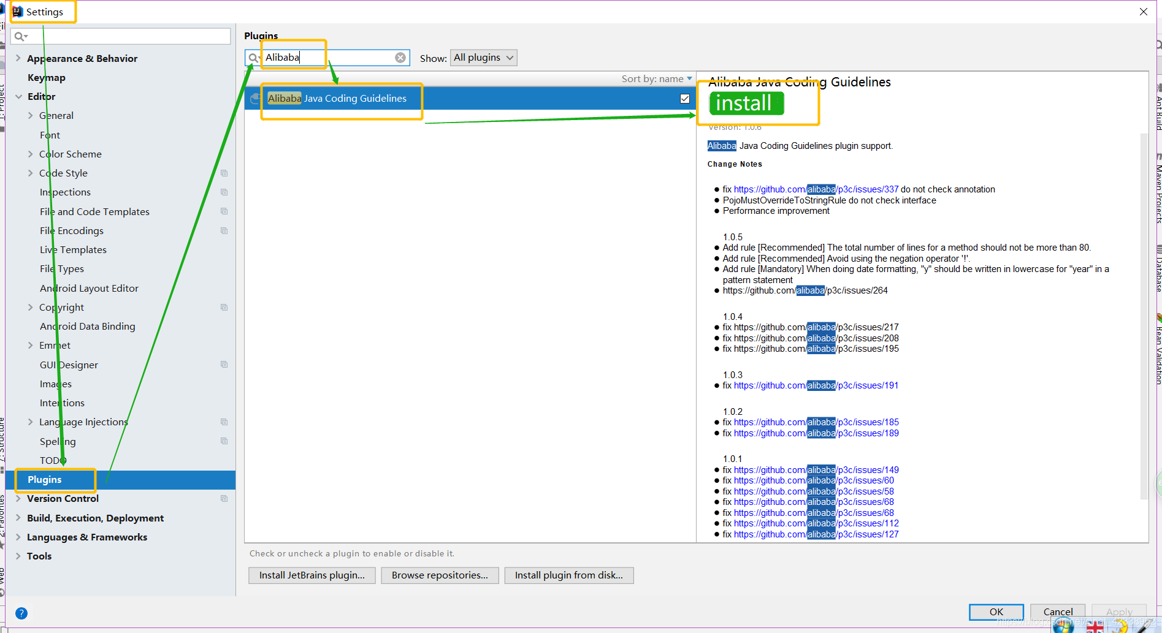The height and width of the screenshot is (633, 1162).
Task: Open the Database tool window tab
Action: tap(1158, 268)
